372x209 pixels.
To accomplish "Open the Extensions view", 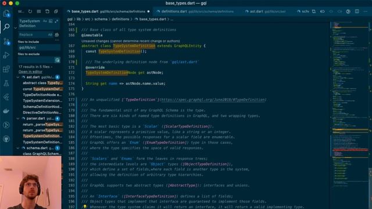I will tap(6, 69).
